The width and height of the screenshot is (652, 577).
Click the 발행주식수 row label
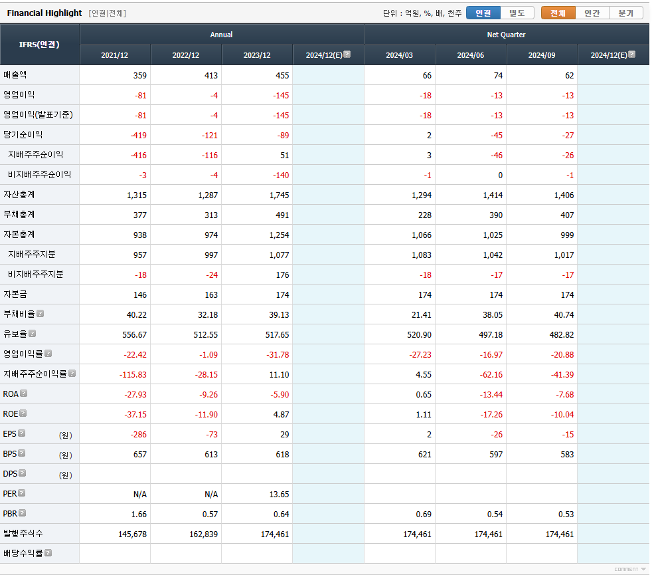(x=23, y=534)
